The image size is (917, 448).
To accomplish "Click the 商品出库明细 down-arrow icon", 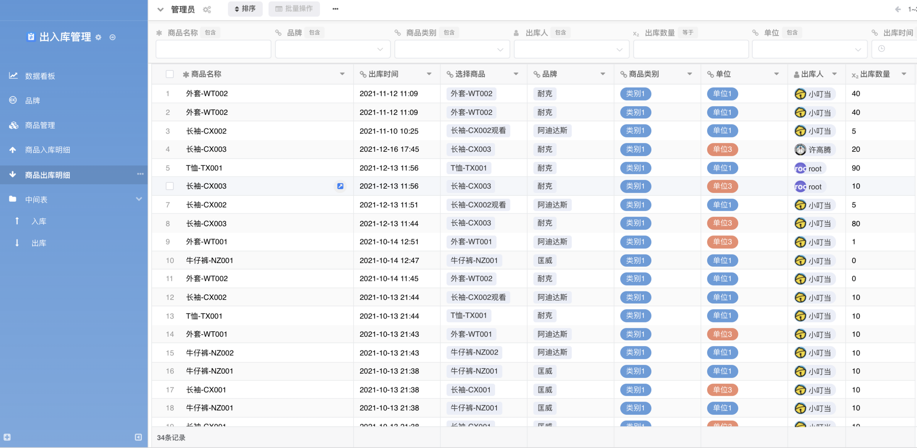I will [13, 175].
